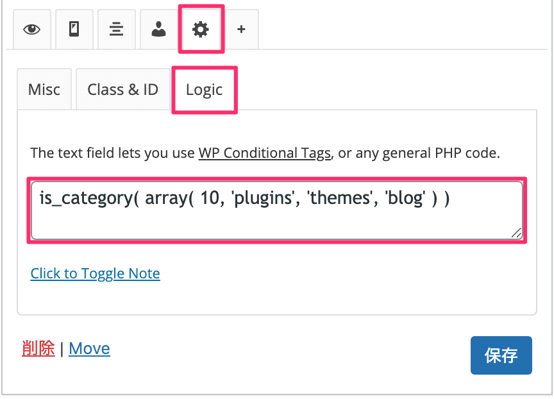Open the gear settings icon tab

pos(201,30)
